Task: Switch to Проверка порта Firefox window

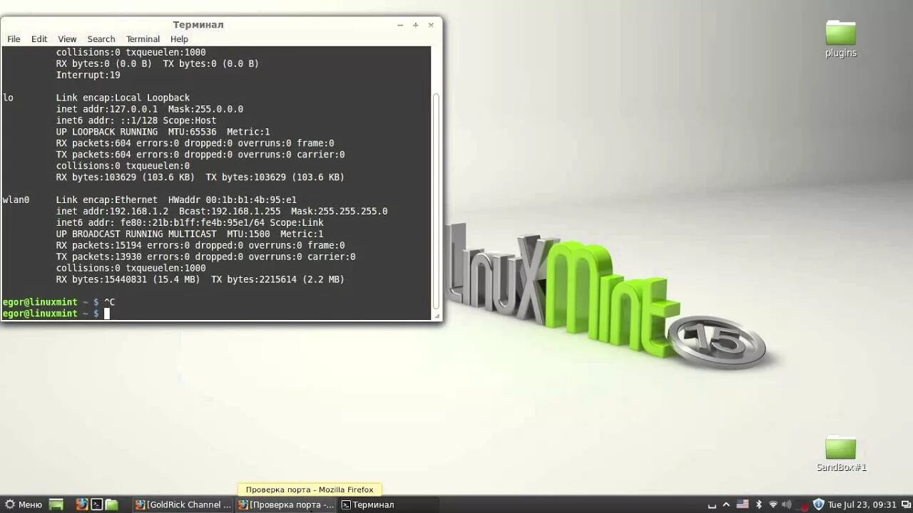Action: click(286, 504)
